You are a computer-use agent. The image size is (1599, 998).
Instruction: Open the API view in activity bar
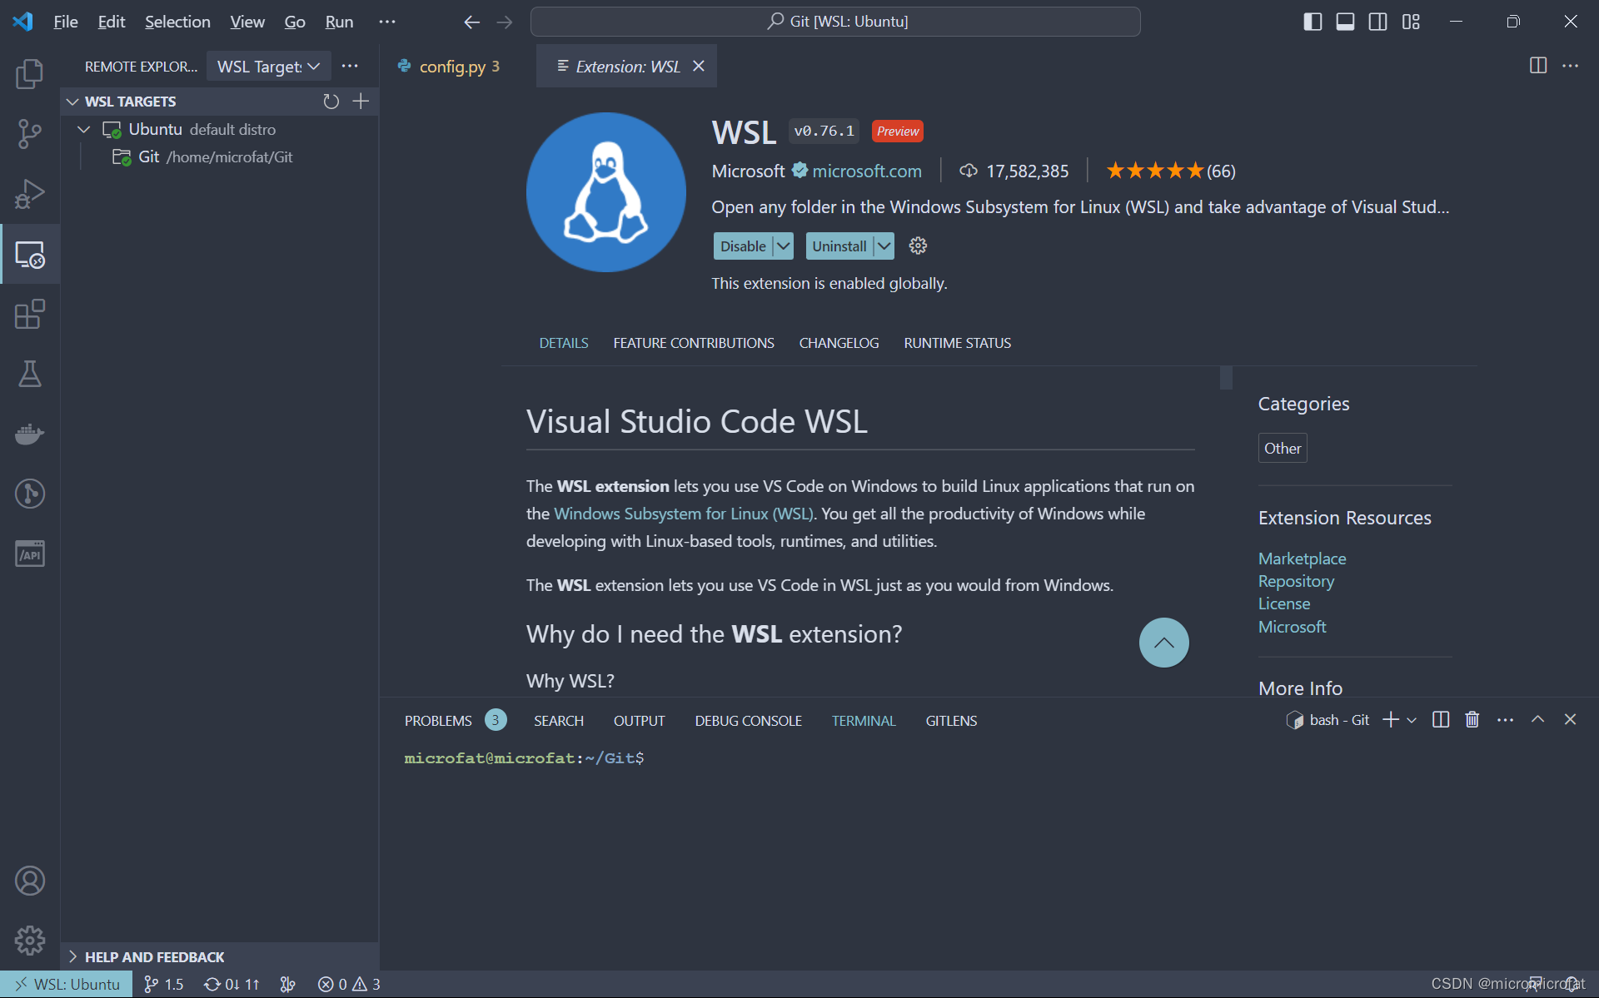coord(30,554)
